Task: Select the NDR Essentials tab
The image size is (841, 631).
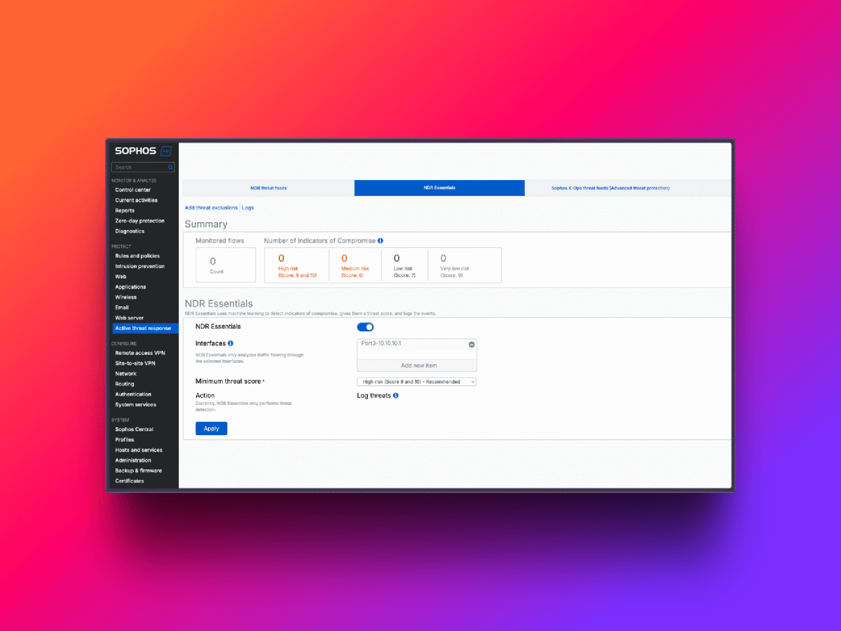Action: [439, 188]
